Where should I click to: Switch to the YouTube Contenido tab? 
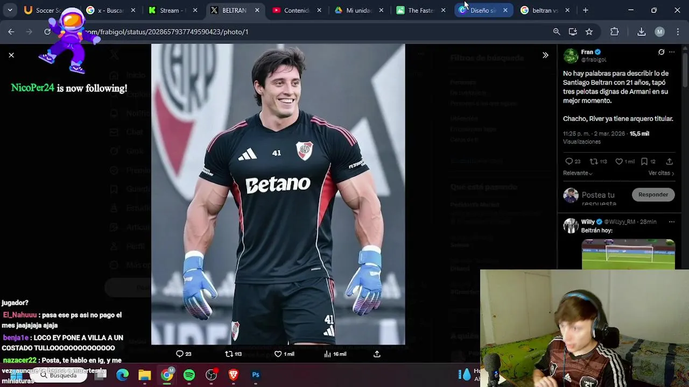(x=297, y=10)
